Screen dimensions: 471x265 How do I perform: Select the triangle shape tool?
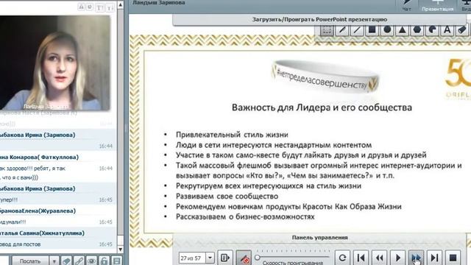(403, 30)
